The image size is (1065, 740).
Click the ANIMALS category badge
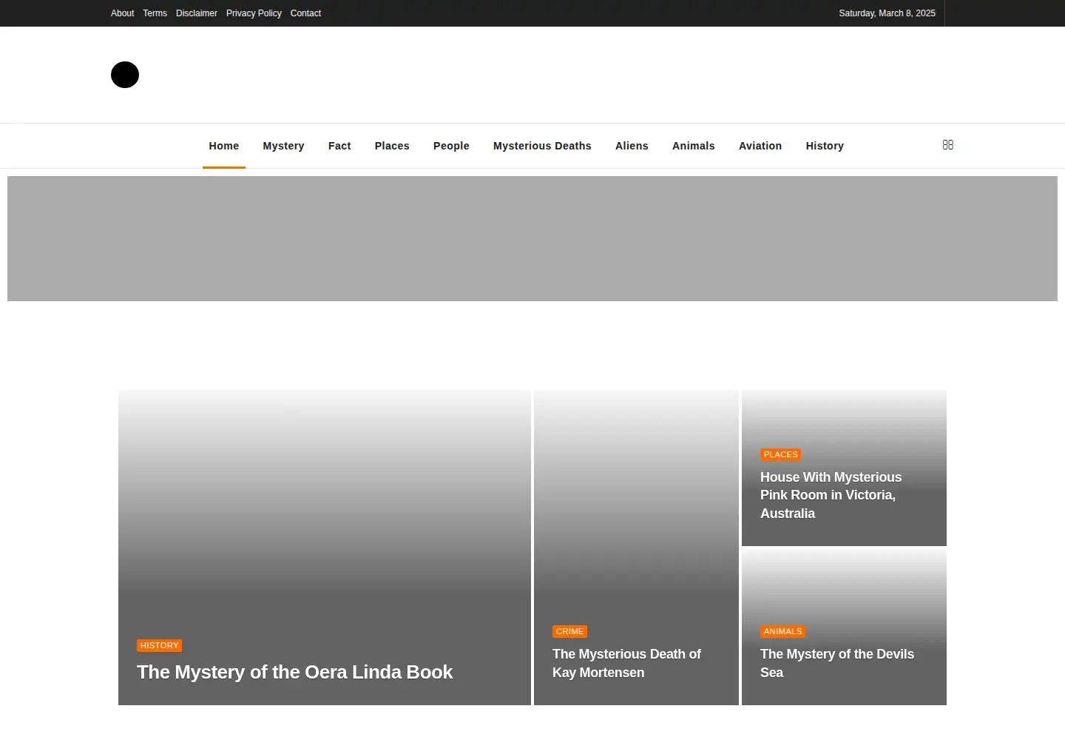point(782,631)
